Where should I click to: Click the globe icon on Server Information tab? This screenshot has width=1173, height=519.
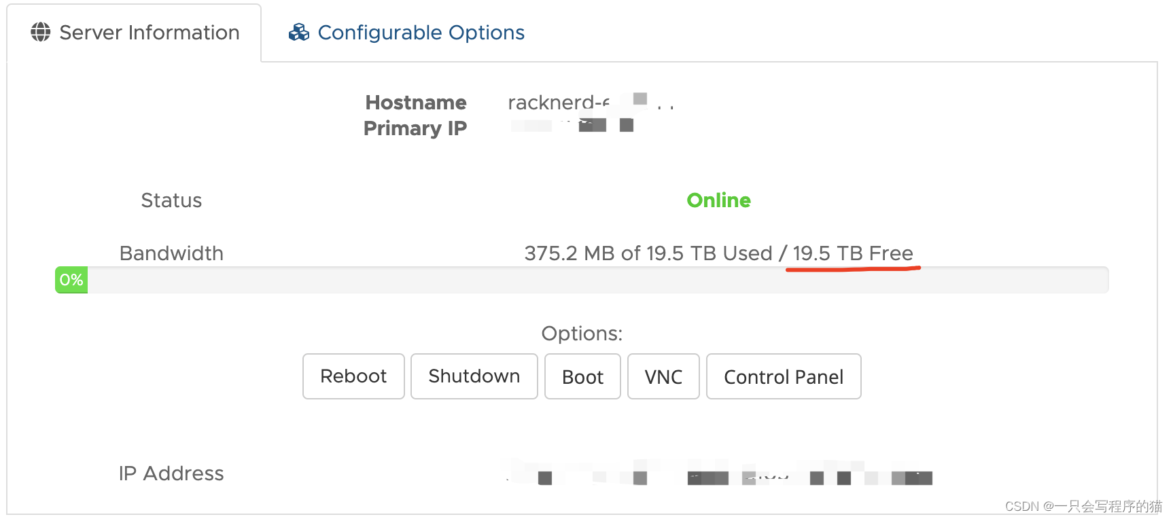coord(41,32)
